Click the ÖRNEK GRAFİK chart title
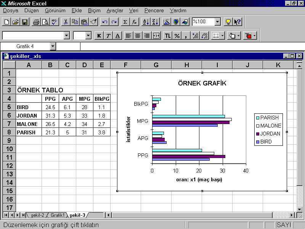Screen dimensions: 305x229 (x=202, y=83)
